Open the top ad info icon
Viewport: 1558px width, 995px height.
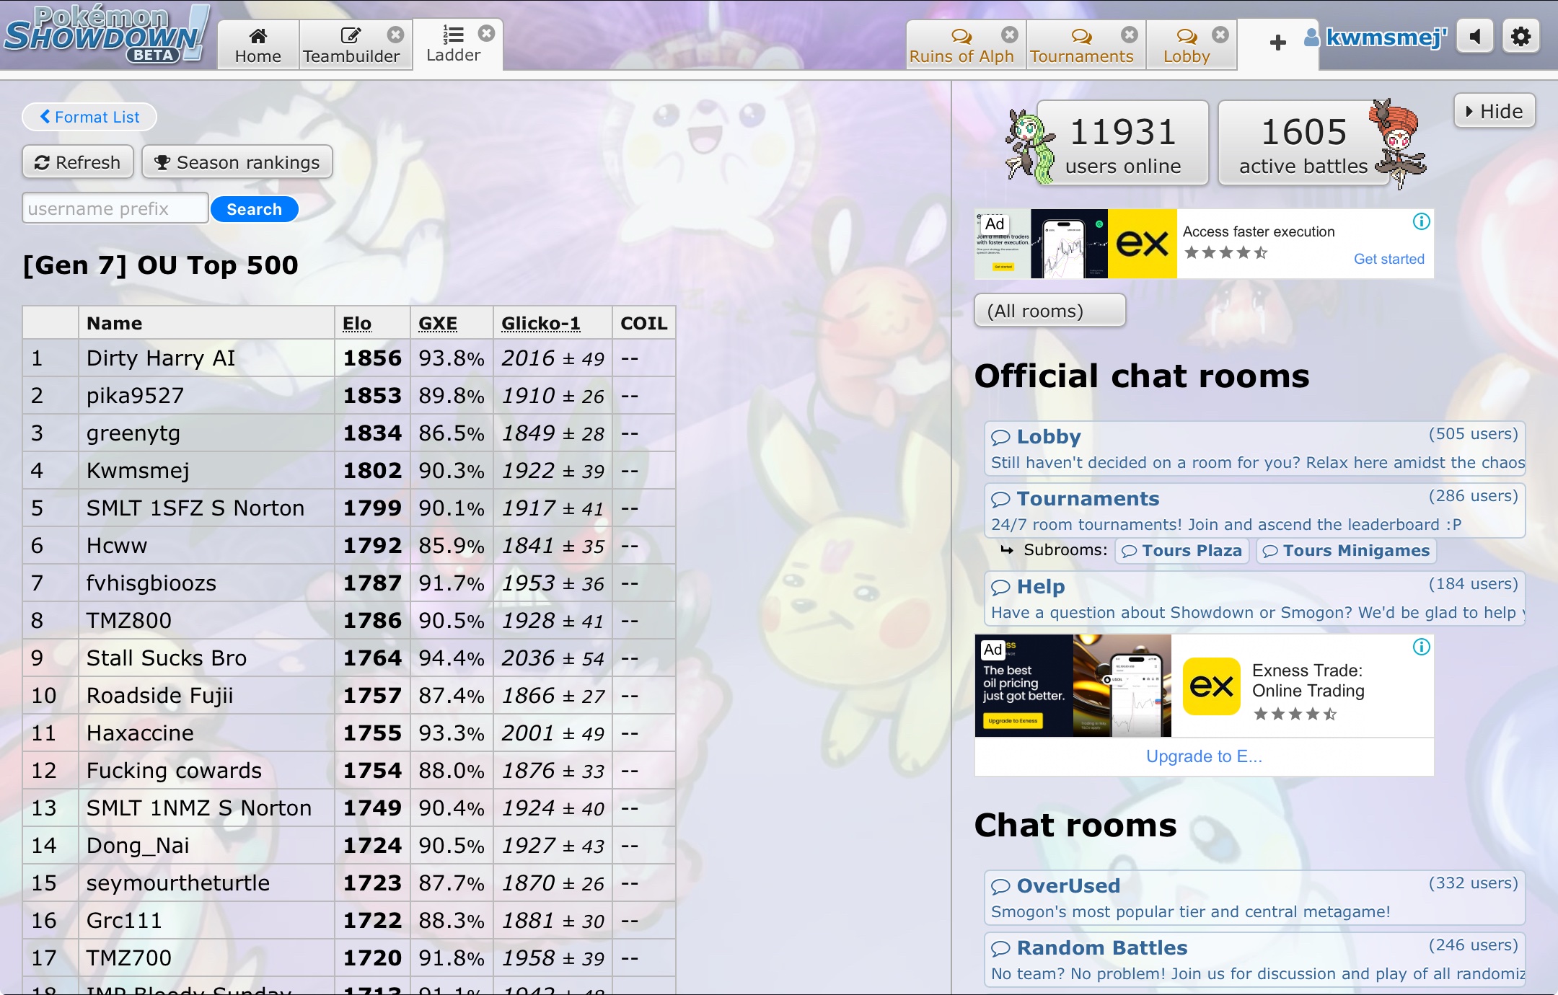click(1421, 221)
